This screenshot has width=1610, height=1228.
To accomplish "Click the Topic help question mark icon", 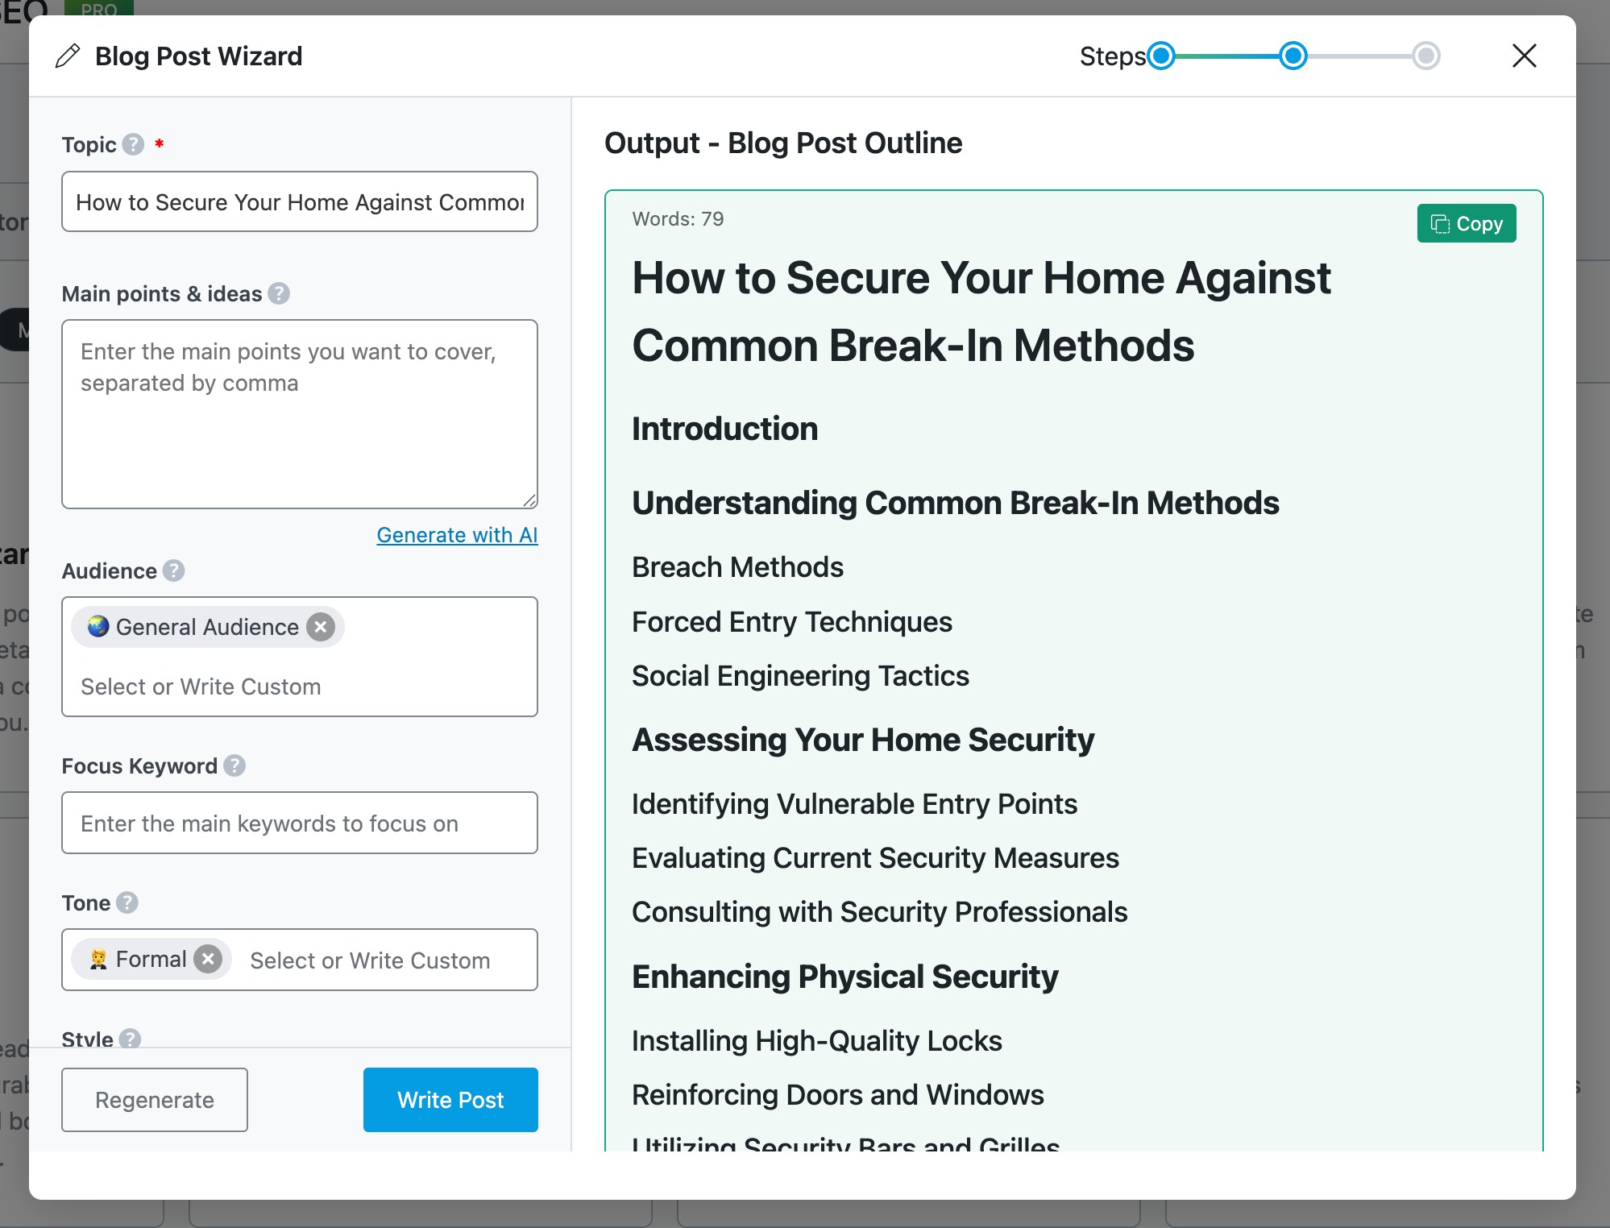I will pos(134,145).
